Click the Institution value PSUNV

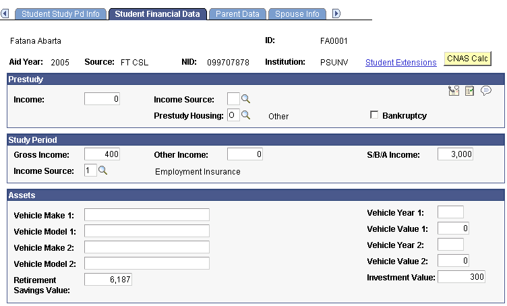pos(334,63)
